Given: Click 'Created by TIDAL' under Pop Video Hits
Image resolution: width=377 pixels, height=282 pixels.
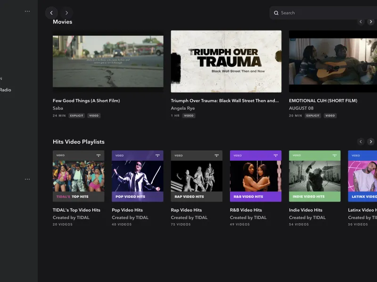Looking at the screenshot, I should 130,218.
